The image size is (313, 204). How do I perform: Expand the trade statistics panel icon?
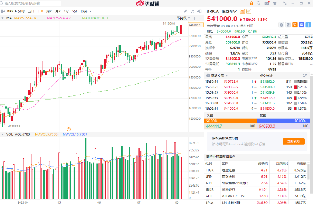pos(305,76)
